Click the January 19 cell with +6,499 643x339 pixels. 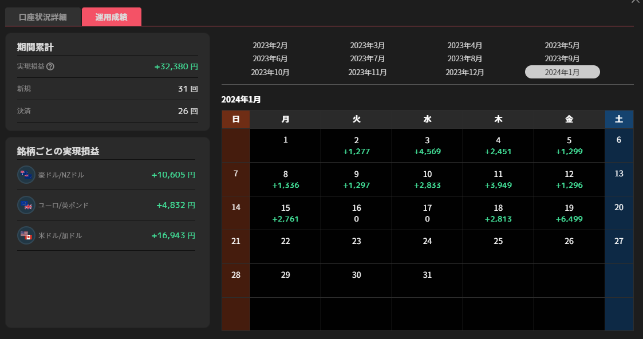(569, 213)
